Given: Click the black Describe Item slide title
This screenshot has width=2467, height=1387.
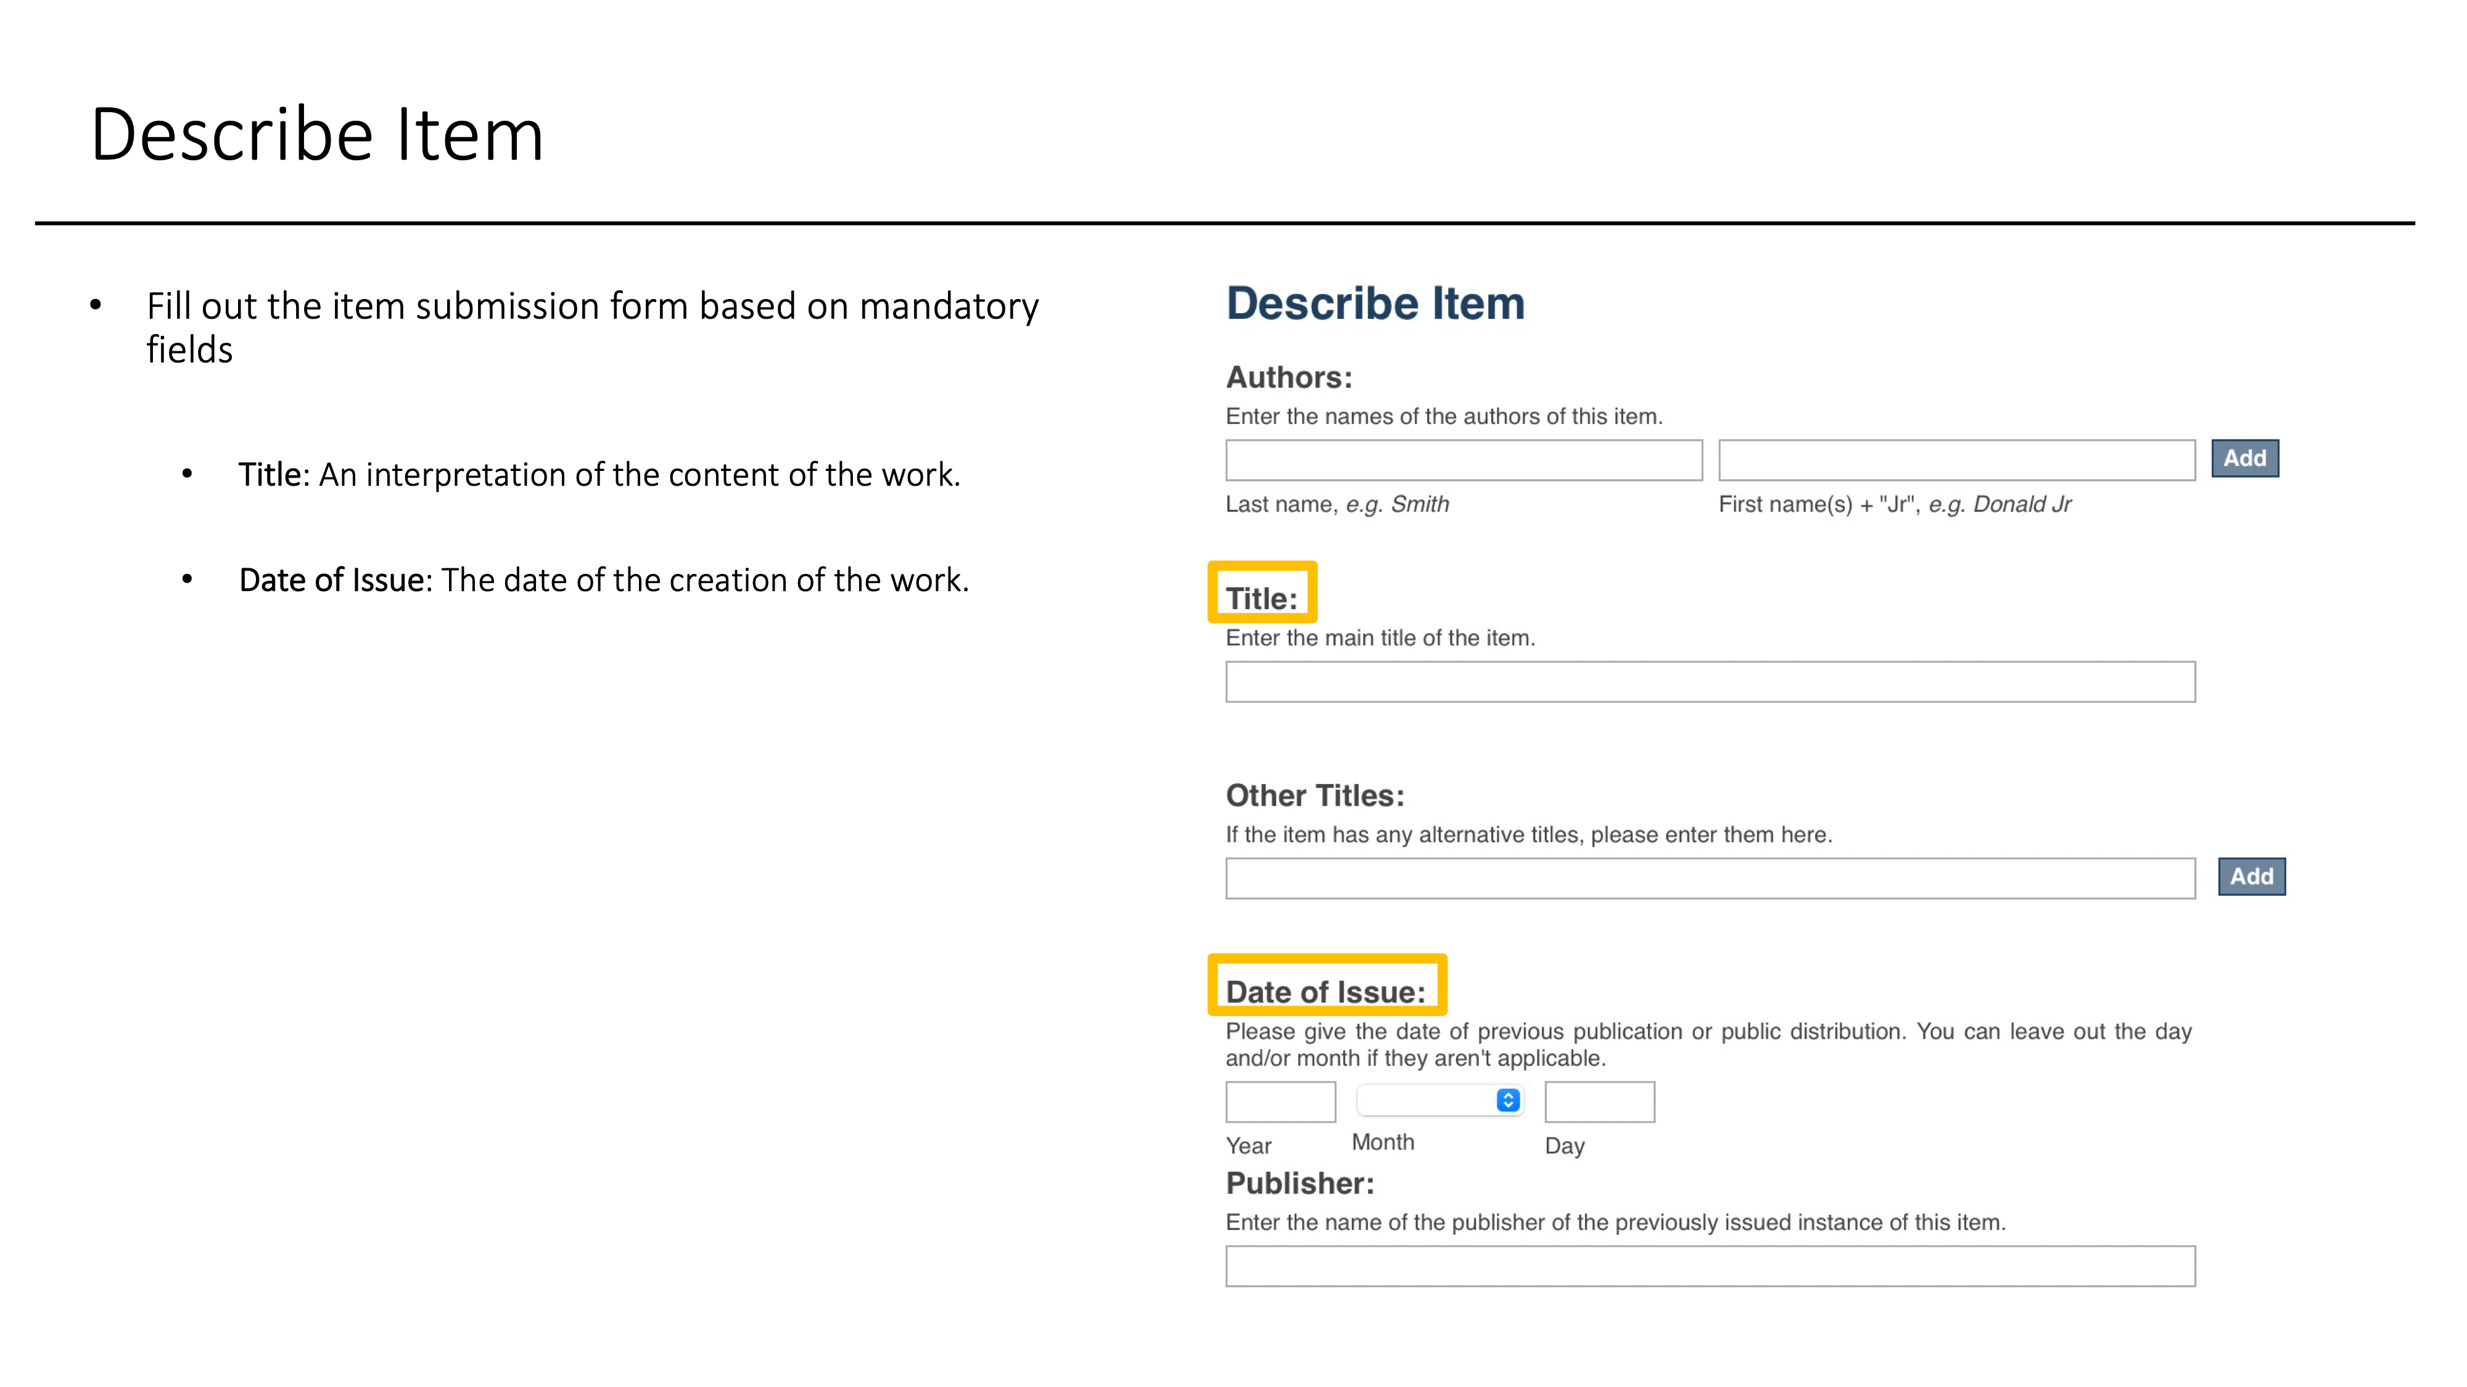Looking at the screenshot, I should 317,134.
